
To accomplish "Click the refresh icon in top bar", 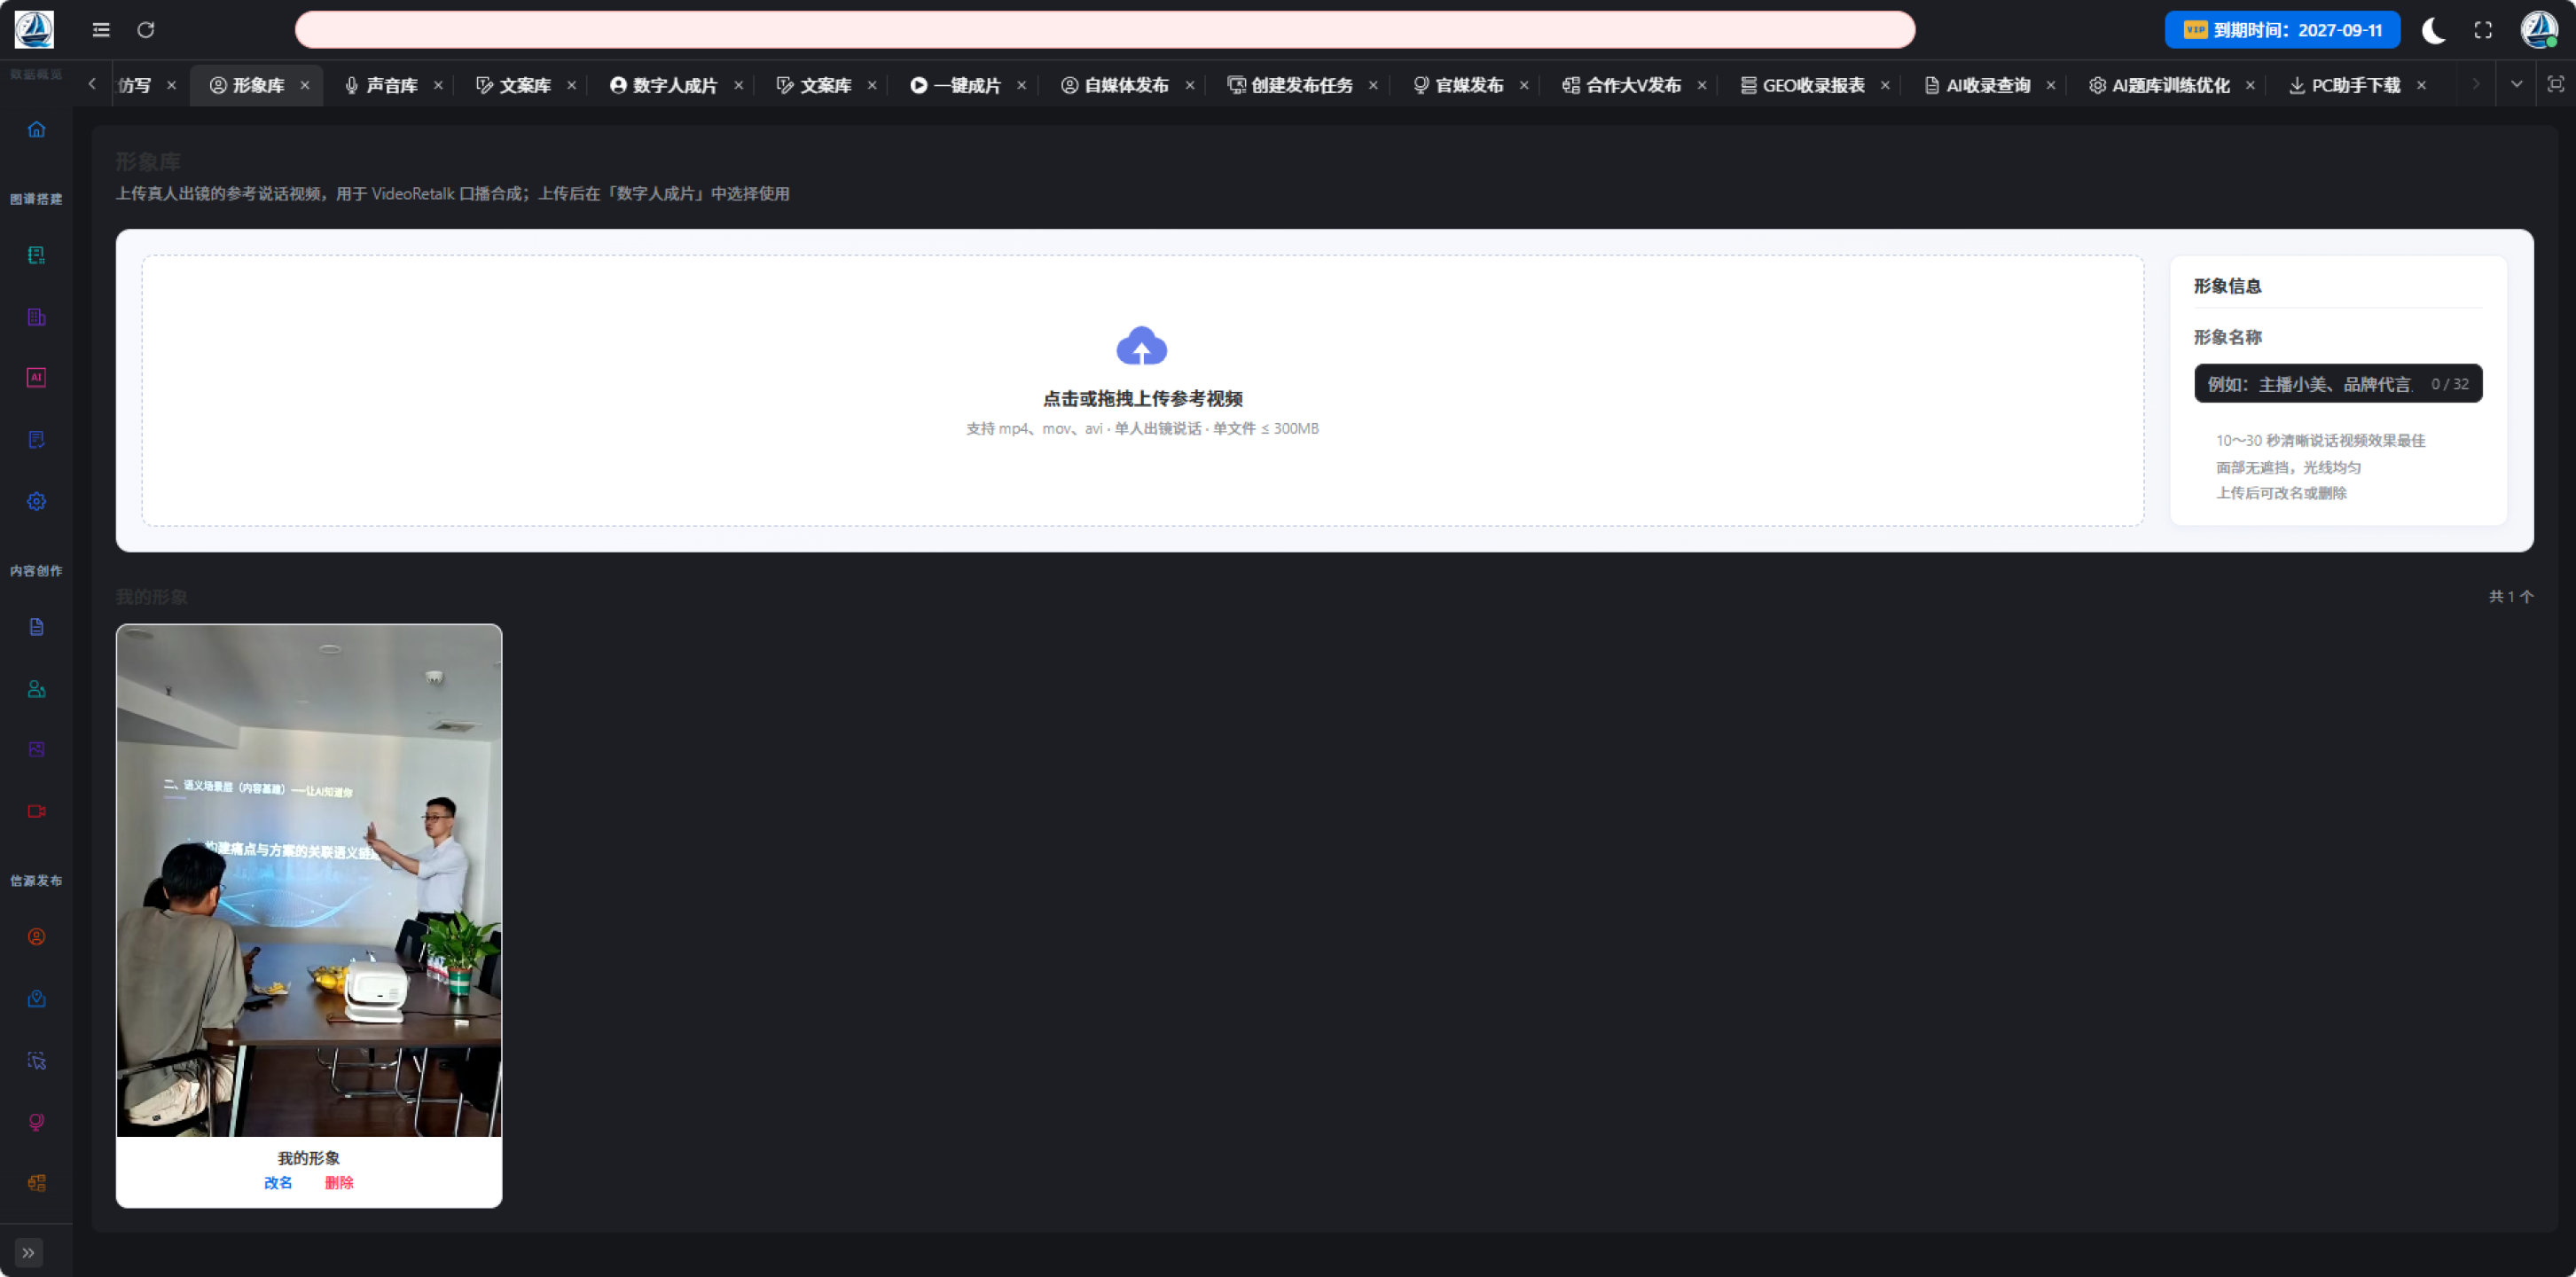I will (146, 30).
